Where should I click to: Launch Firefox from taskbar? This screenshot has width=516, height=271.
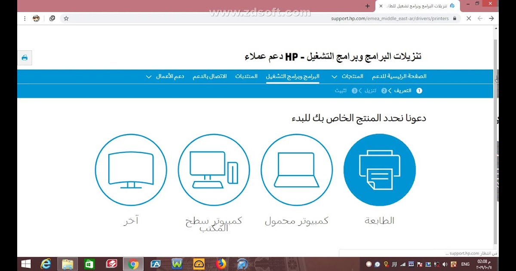[221, 264]
